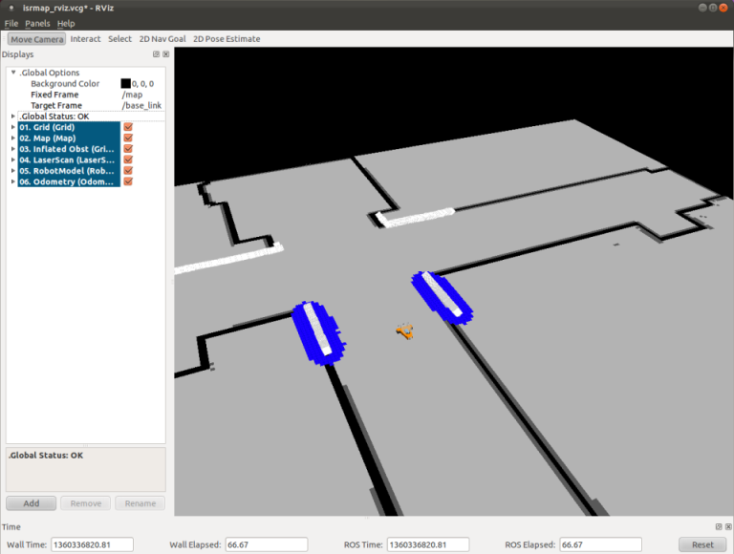Expand the 02. Map display properties
The width and height of the screenshot is (734, 554).
13,138
